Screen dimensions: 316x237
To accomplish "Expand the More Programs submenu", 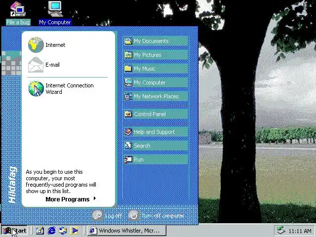I will click(x=71, y=199).
